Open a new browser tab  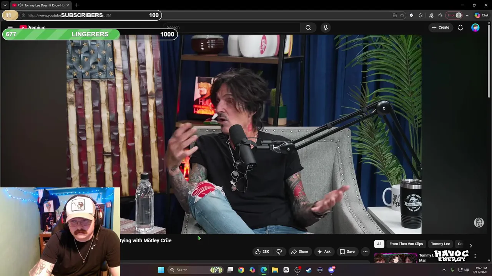click(77, 5)
